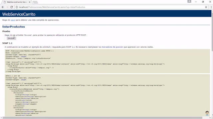Click the 'POST /Publicaciones/WebServiceCarrito.asmx' request line
This screenshot has height=119, width=213.
(x=30, y=51)
